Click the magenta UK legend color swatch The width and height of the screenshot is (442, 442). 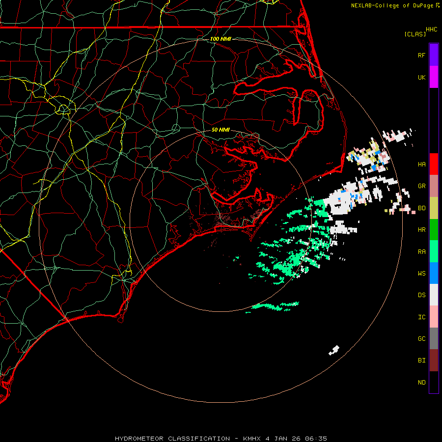click(x=434, y=77)
